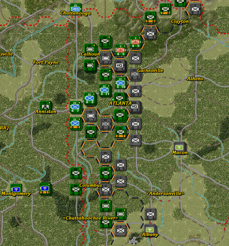Select the gray infantry division rated 16 12
The height and width of the screenshot is (246, 229).
pos(106,157)
